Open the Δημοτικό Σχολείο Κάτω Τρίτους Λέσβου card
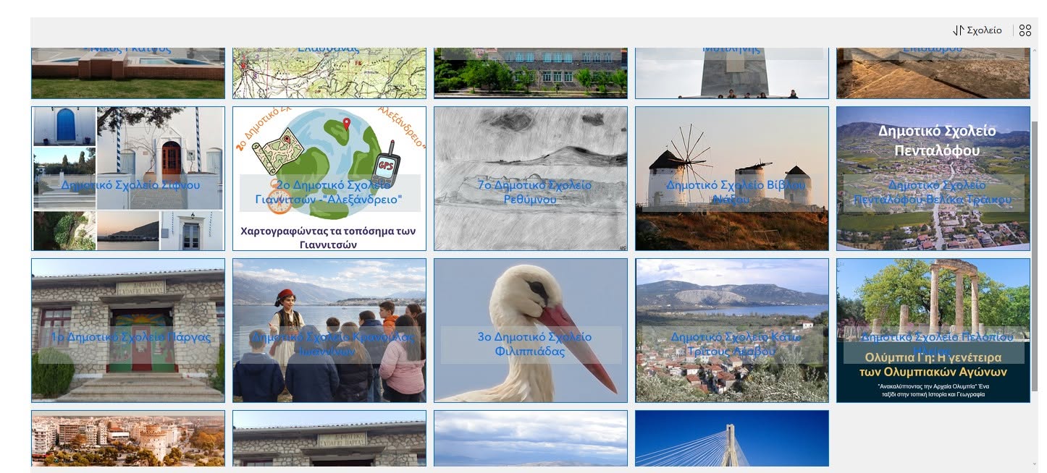 click(x=732, y=331)
